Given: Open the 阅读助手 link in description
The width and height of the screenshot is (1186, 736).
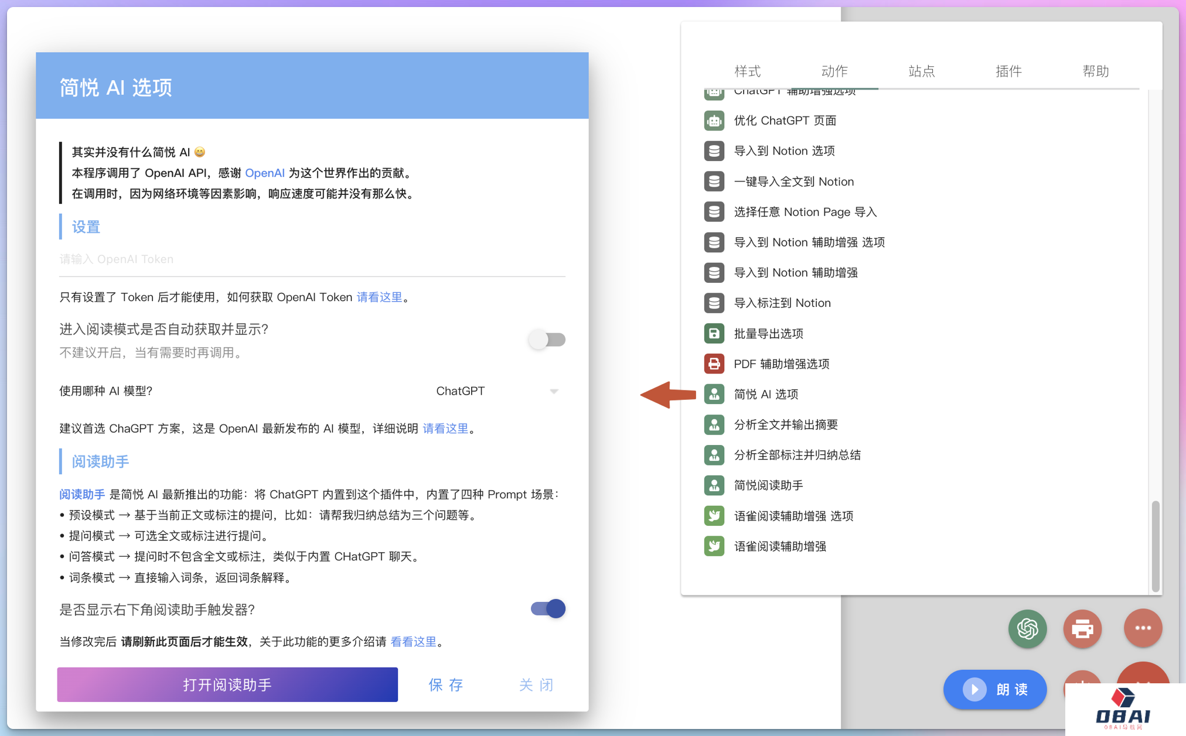Looking at the screenshot, I should [x=82, y=495].
